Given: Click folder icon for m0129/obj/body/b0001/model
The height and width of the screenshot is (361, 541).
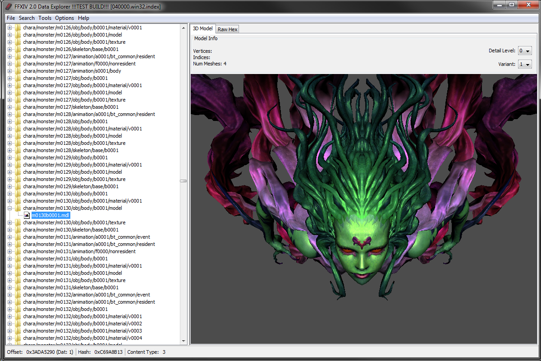Looking at the screenshot, I should [18, 172].
